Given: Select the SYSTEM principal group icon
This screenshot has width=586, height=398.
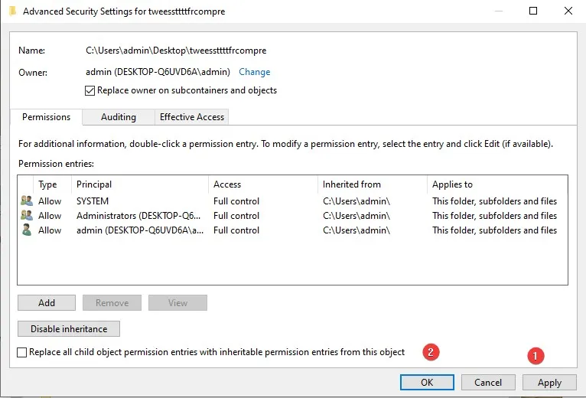Looking at the screenshot, I should point(27,201).
